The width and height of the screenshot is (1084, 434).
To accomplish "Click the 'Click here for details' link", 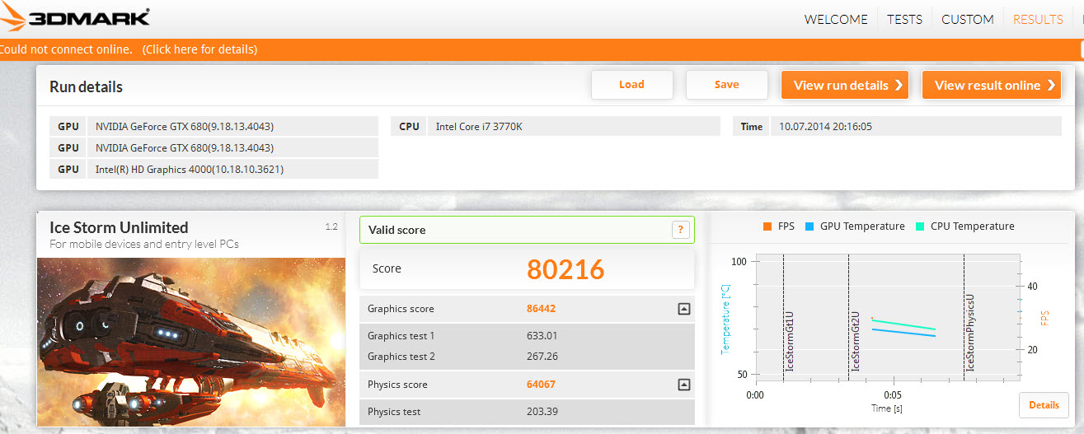I will click(x=199, y=49).
